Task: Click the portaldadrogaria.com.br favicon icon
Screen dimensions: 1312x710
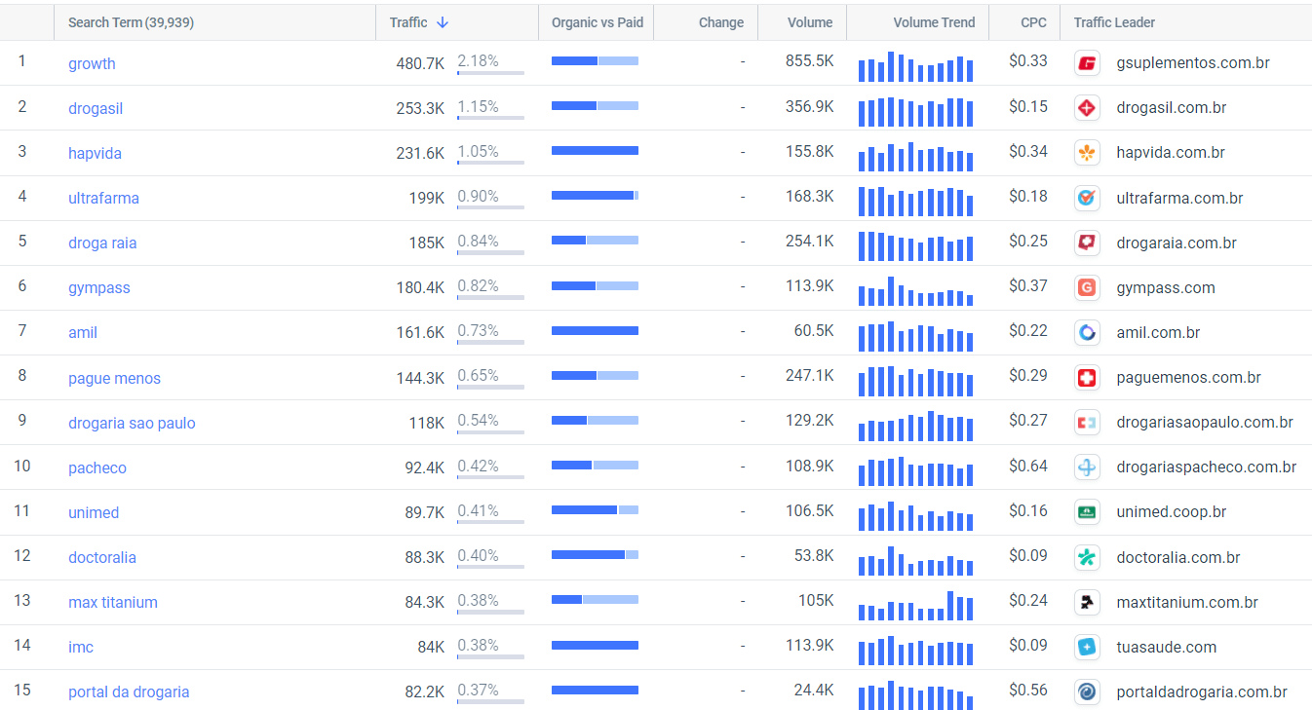Action: pyautogui.click(x=1087, y=691)
